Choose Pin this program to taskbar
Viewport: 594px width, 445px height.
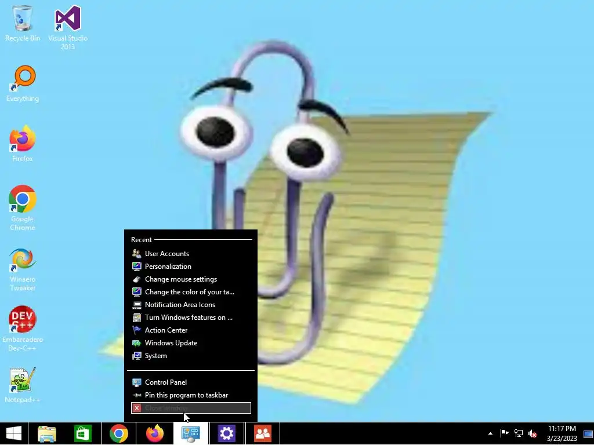pyautogui.click(x=191, y=395)
